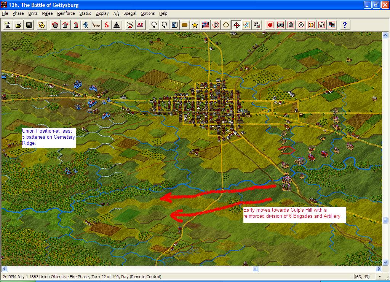This screenshot has height=282, width=390.
Task: Zoom out the map with minus magnifier
Action: [164, 25]
